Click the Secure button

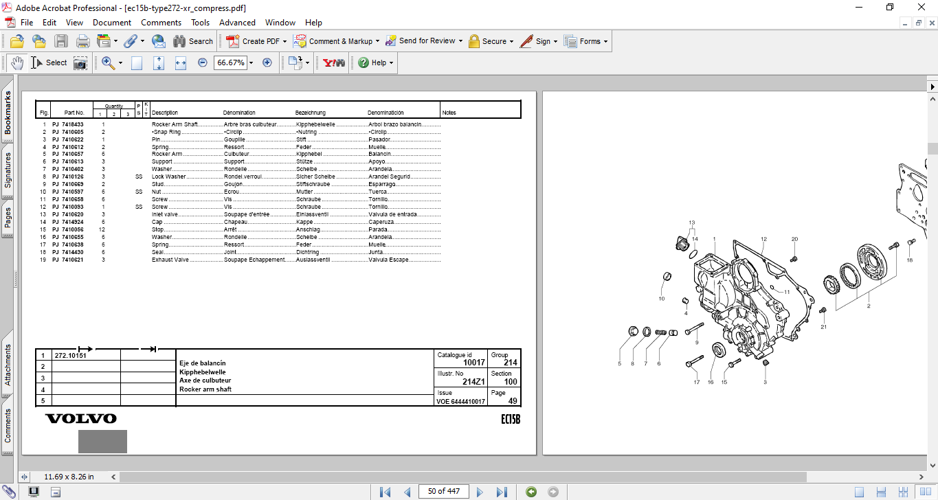coord(491,41)
